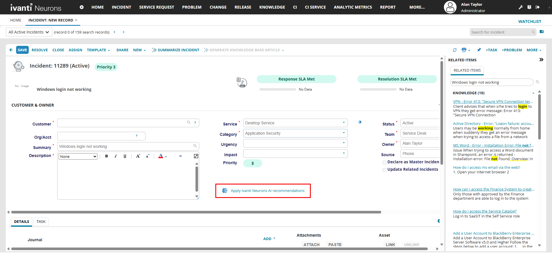Toggle bold formatting in Description editor

coord(106,156)
